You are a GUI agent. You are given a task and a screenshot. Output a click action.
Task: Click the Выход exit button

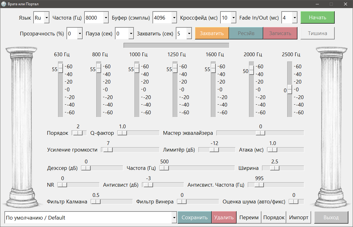pyautogui.click(x=331, y=218)
